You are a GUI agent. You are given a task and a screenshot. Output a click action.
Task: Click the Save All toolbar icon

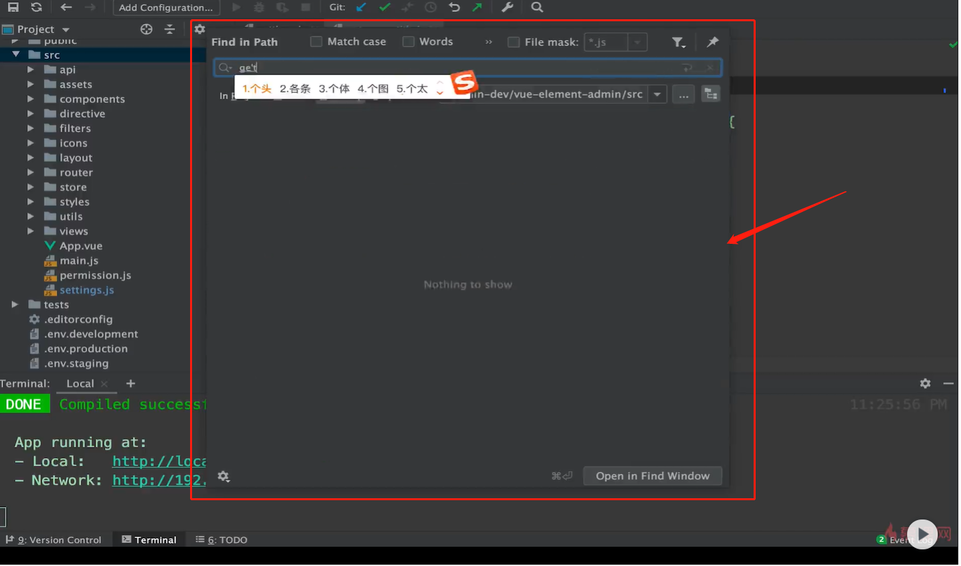click(x=13, y=7)
